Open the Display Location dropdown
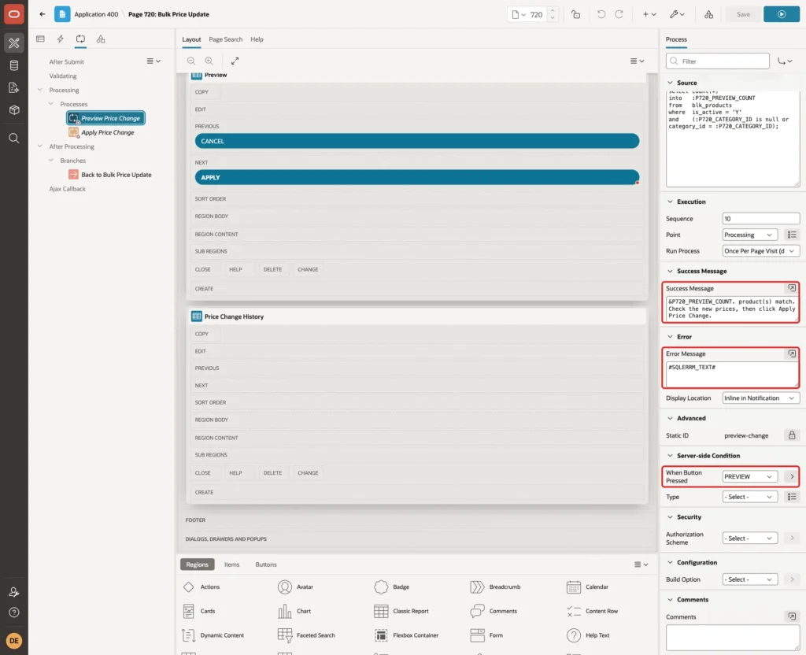This screenshot has width=806, height=655. pyautogui.click(x=761, y=398)
